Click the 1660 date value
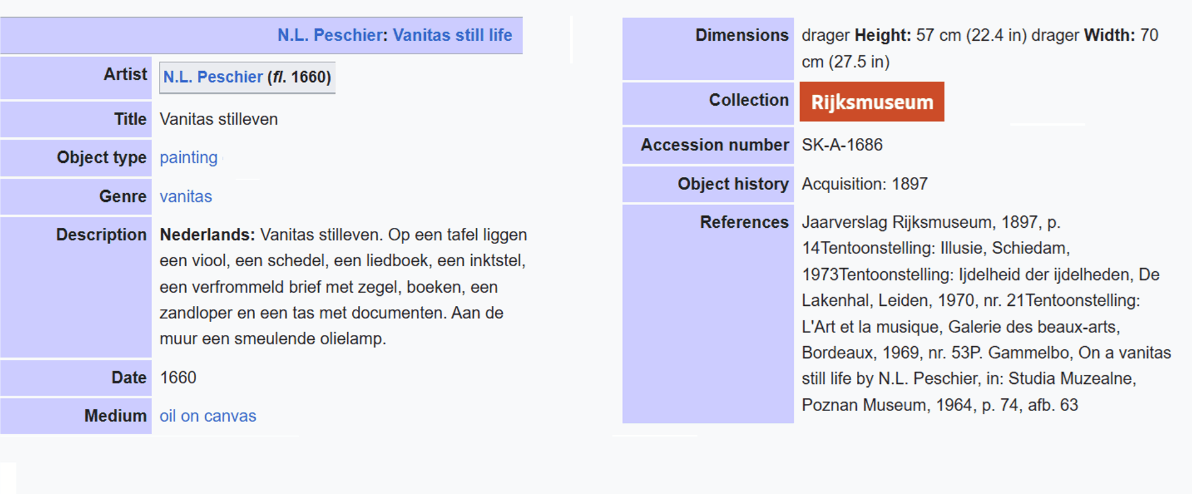 click(178, 378)
